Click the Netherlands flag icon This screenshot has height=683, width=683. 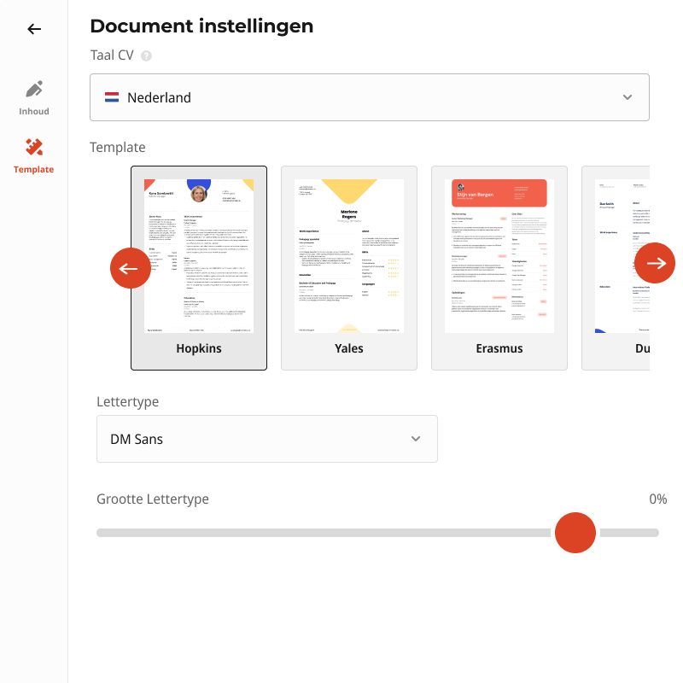point(112,97)
